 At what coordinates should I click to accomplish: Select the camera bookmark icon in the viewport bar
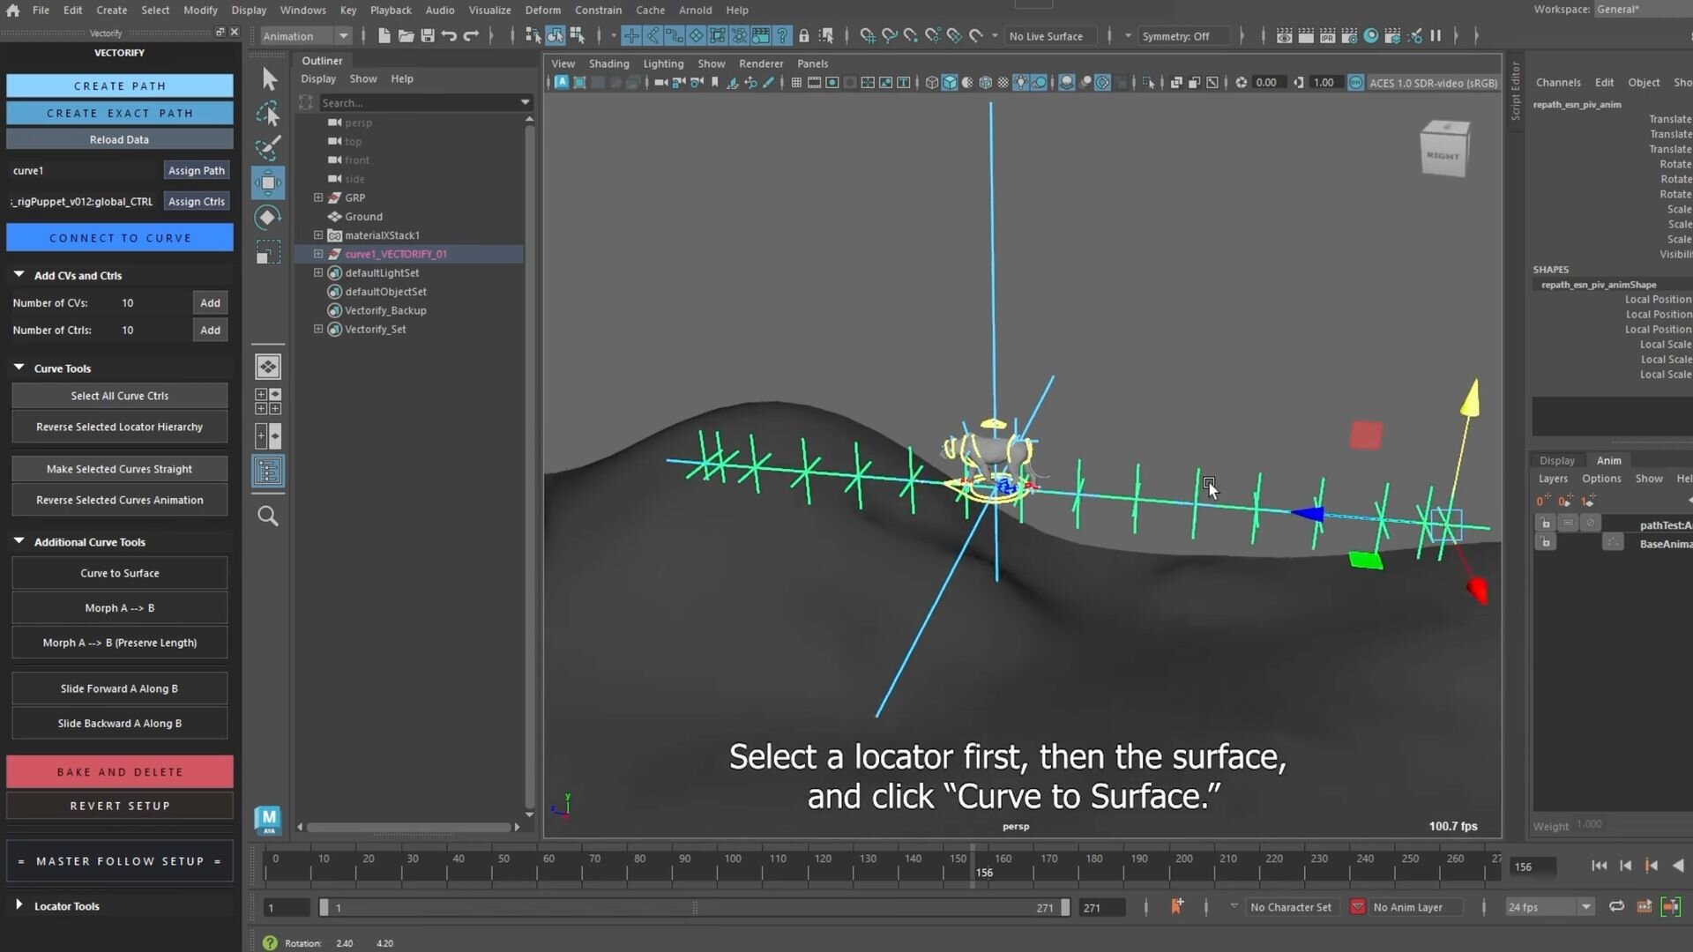click(715, 82)
